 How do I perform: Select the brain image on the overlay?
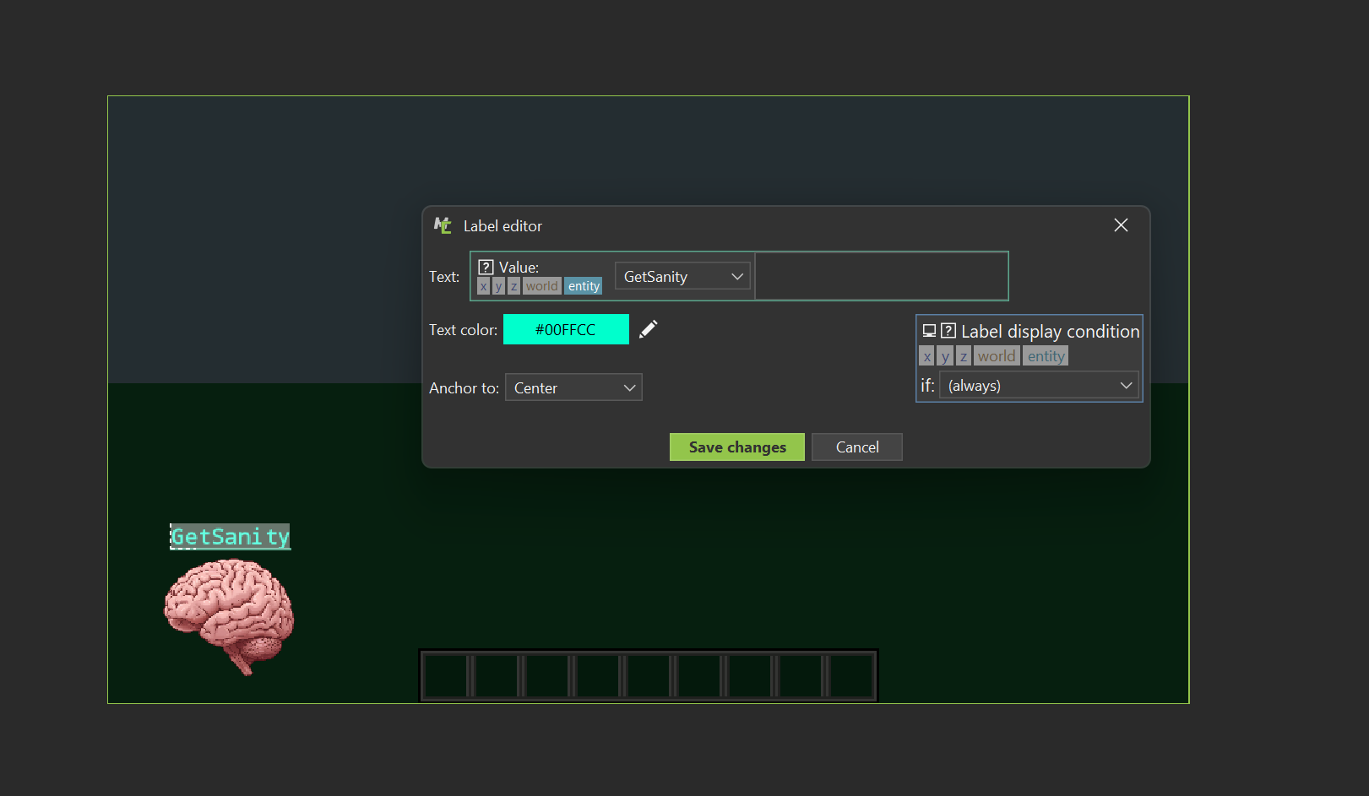point(229,615)
